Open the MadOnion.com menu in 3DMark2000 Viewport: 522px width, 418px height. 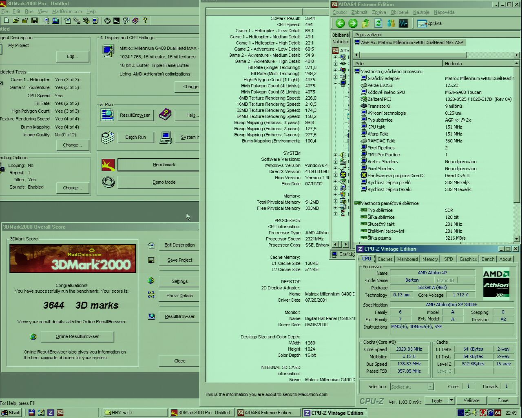coord(67,11)
